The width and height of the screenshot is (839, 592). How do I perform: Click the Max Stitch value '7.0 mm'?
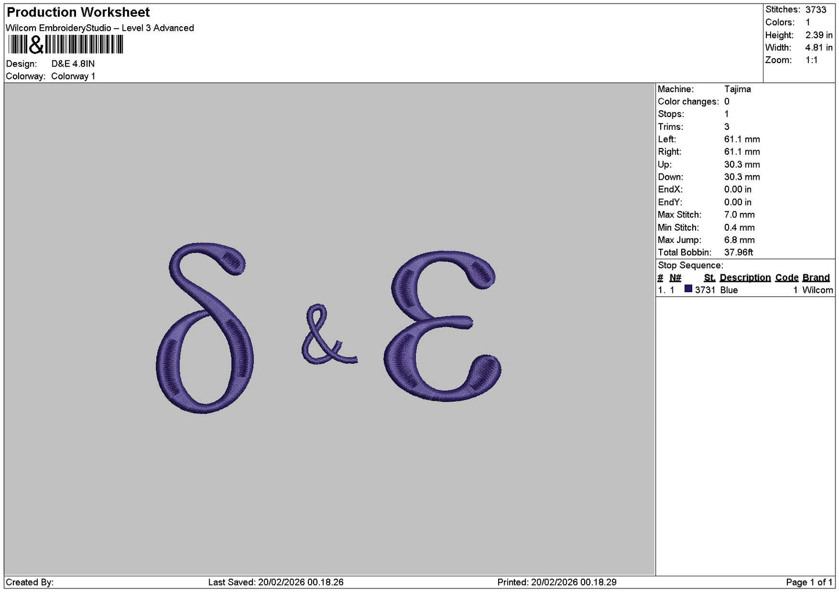coord(740,215)
